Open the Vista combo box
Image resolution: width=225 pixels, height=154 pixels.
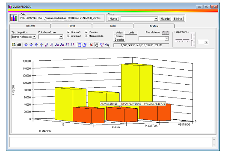click(x=139, y=19)
